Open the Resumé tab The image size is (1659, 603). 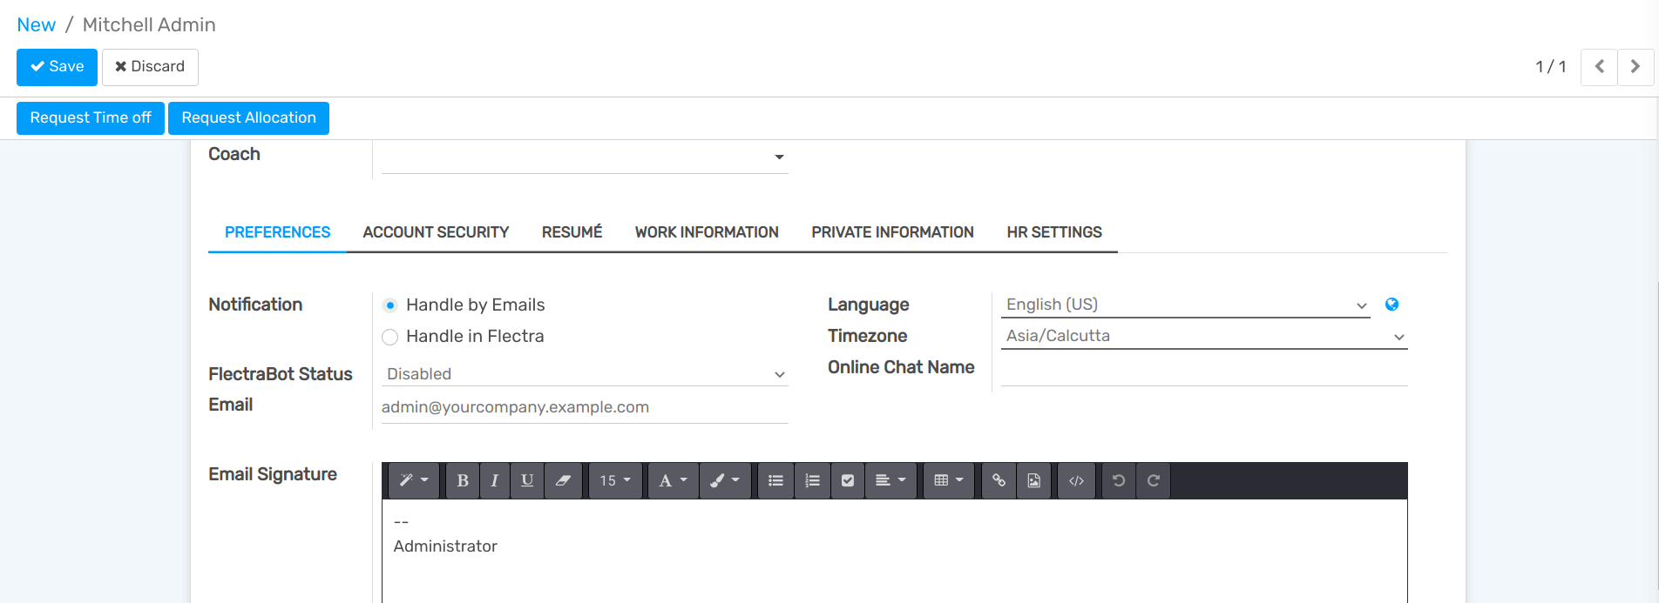click(572, 232)
